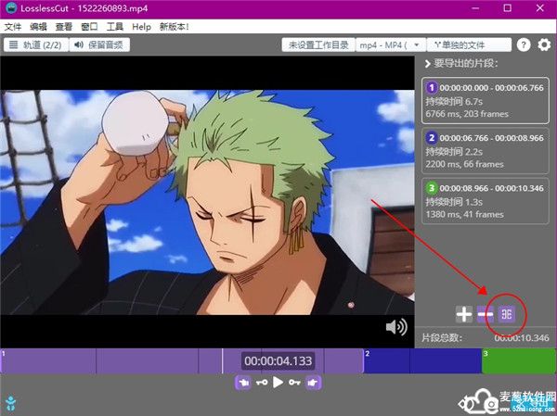Click the blue segment 2 on timeline
Viewport: 557px width, 416px height.
(422, 361)
